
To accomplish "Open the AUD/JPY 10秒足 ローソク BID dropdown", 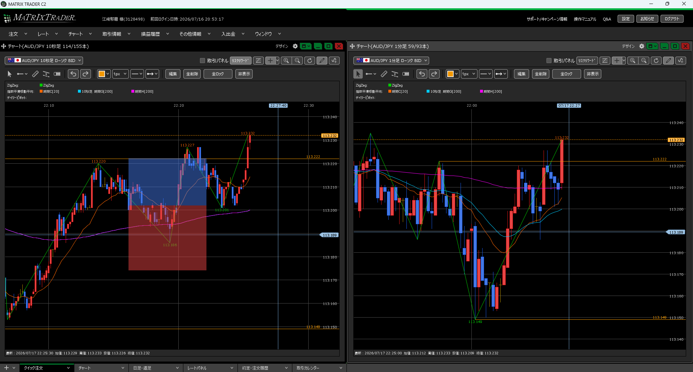I will 44,61.
